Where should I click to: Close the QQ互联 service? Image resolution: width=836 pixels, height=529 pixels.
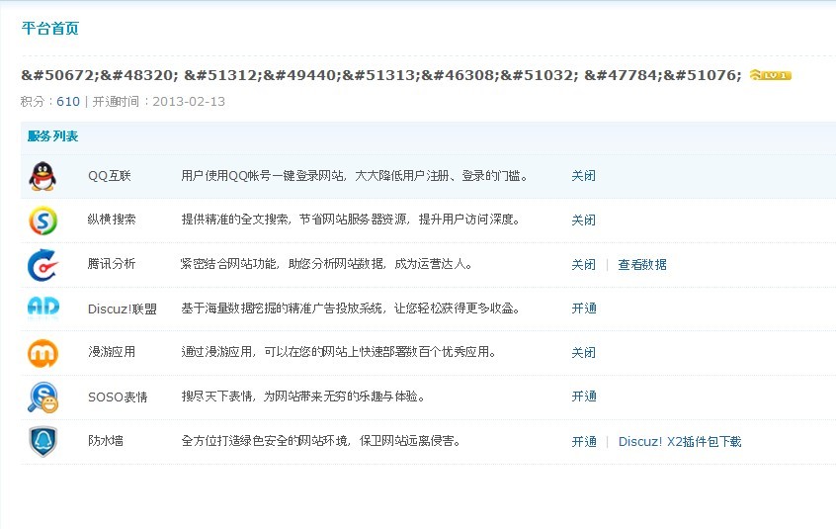click(x=583, y=176)
